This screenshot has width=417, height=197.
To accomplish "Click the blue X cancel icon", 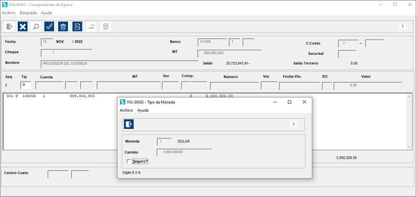I will (23, 27).
